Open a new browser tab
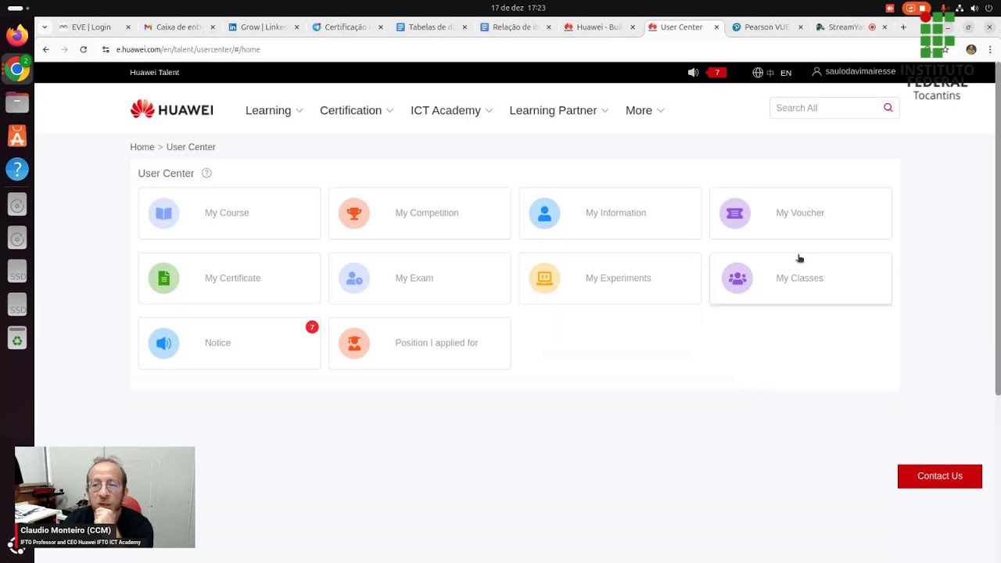1001x563 pixels. tap(903, 27)
